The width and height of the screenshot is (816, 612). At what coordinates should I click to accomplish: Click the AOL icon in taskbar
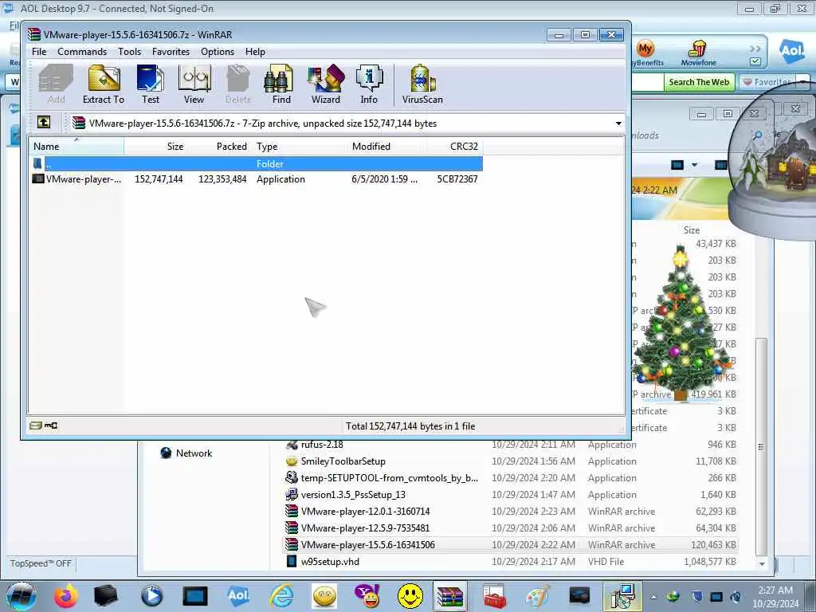[x=238, y=596]
